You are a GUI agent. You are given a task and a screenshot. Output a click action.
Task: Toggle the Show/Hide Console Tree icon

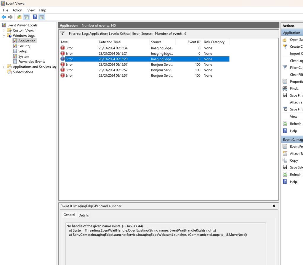tap(26, 17)
